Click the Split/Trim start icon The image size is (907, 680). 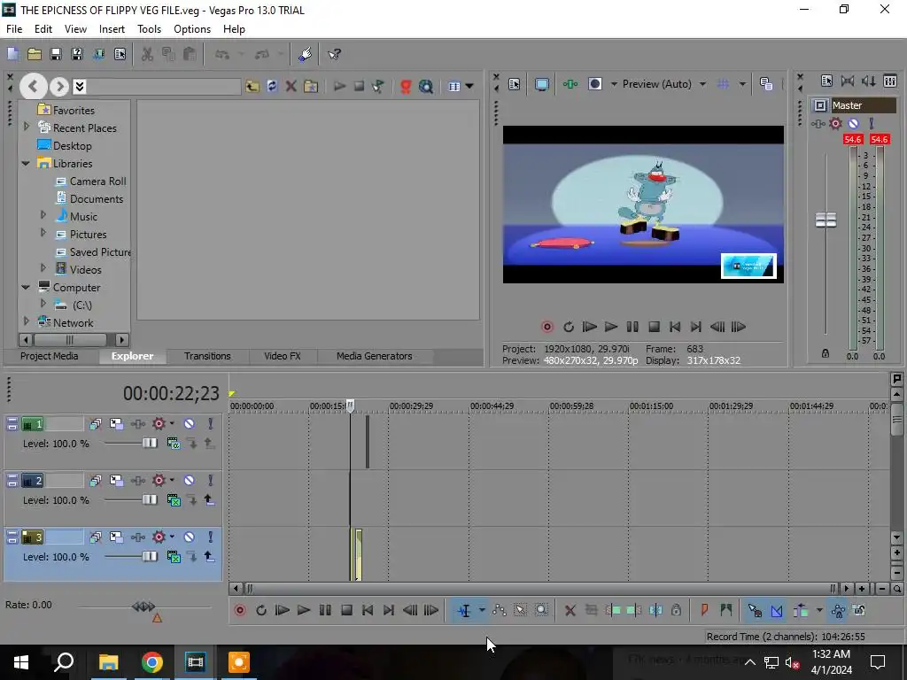pyautogui.click(x=613, y=610)
